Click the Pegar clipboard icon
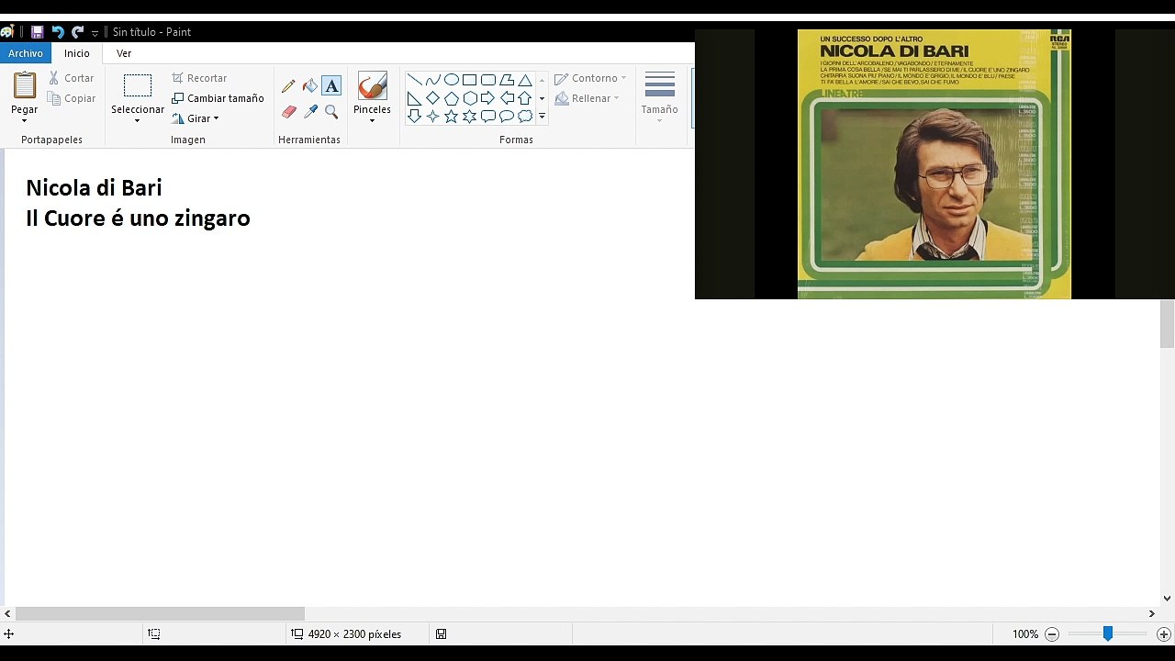 point(25,86)
